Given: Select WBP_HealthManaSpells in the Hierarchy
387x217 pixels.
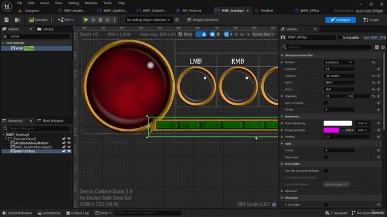Looking at the screenshot, I should coord(33,147).
